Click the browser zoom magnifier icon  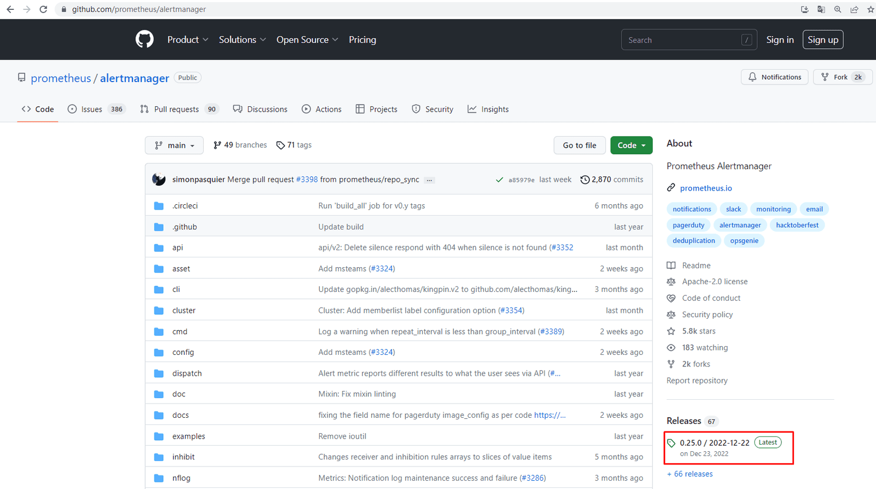838,9
